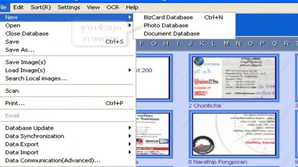Select the 2 Chonticha card thumbnail
The height and width of the screenshot is (167, 298).
pyautogui.click(x=234, y=78)
